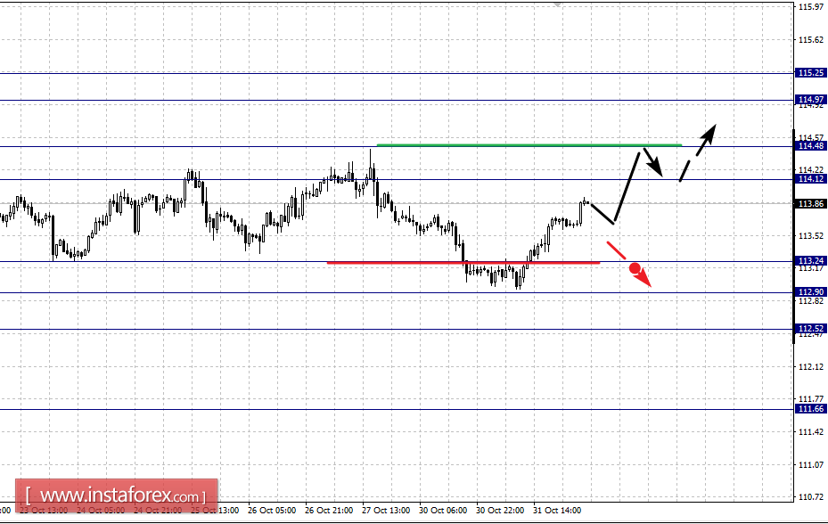
Task: Click the 115.62 price scale value
Action: pos(811,39)
